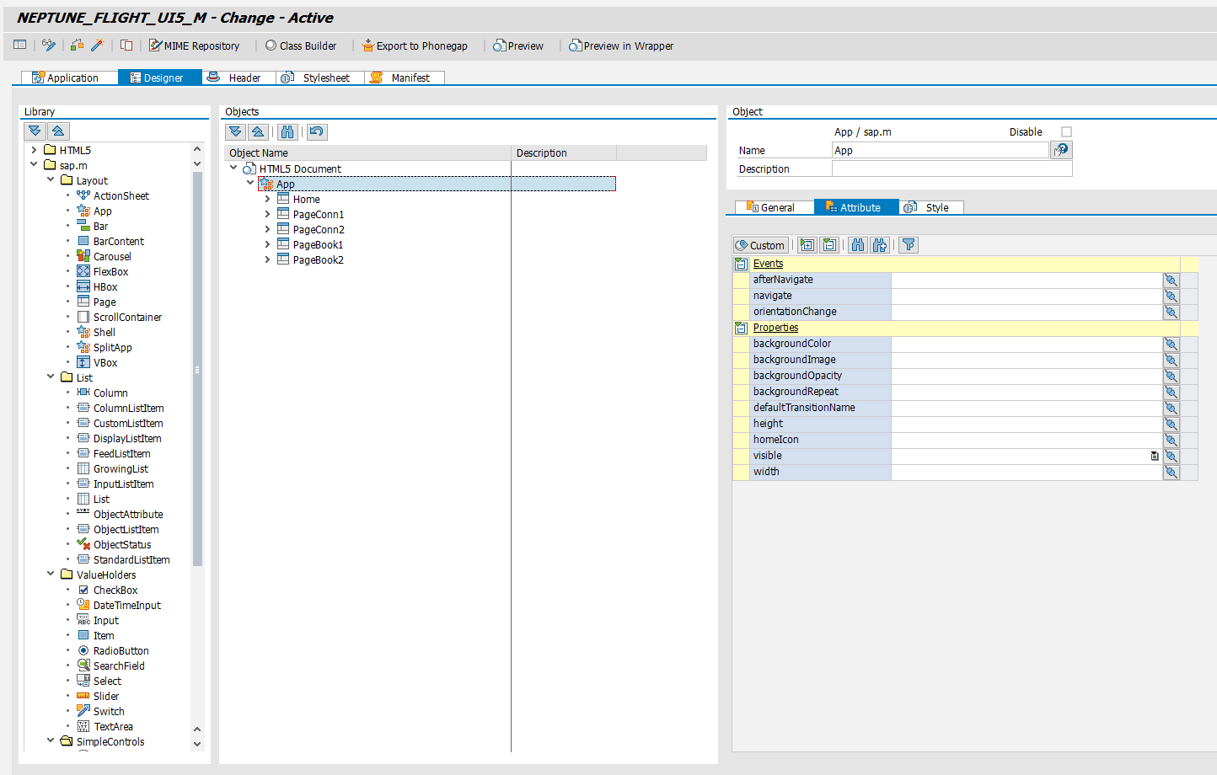Click binding icon for backgroundColor row
Viewport: 1217px width, 775px height.
pos(1171,344)
